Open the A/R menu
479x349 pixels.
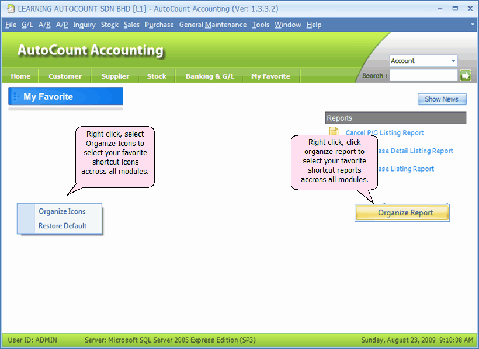pyautogui.click(x=44, y=25)
